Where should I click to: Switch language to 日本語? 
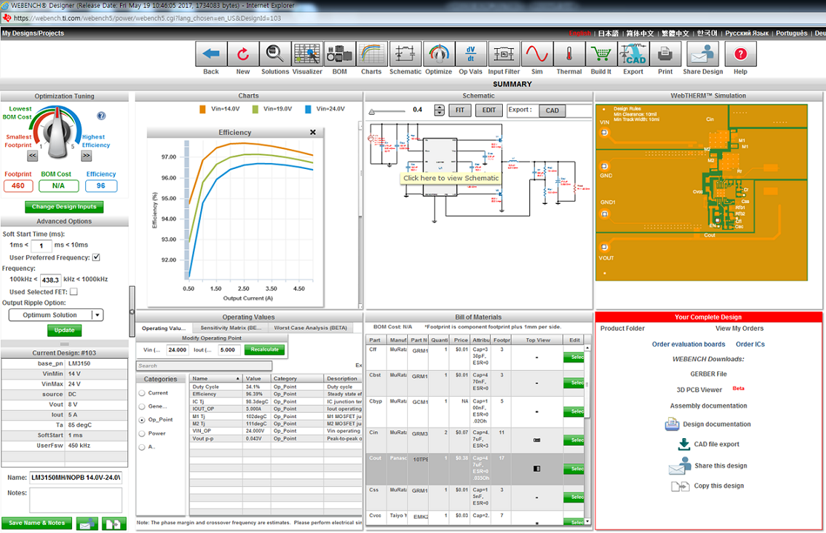(x=608, y=33)
